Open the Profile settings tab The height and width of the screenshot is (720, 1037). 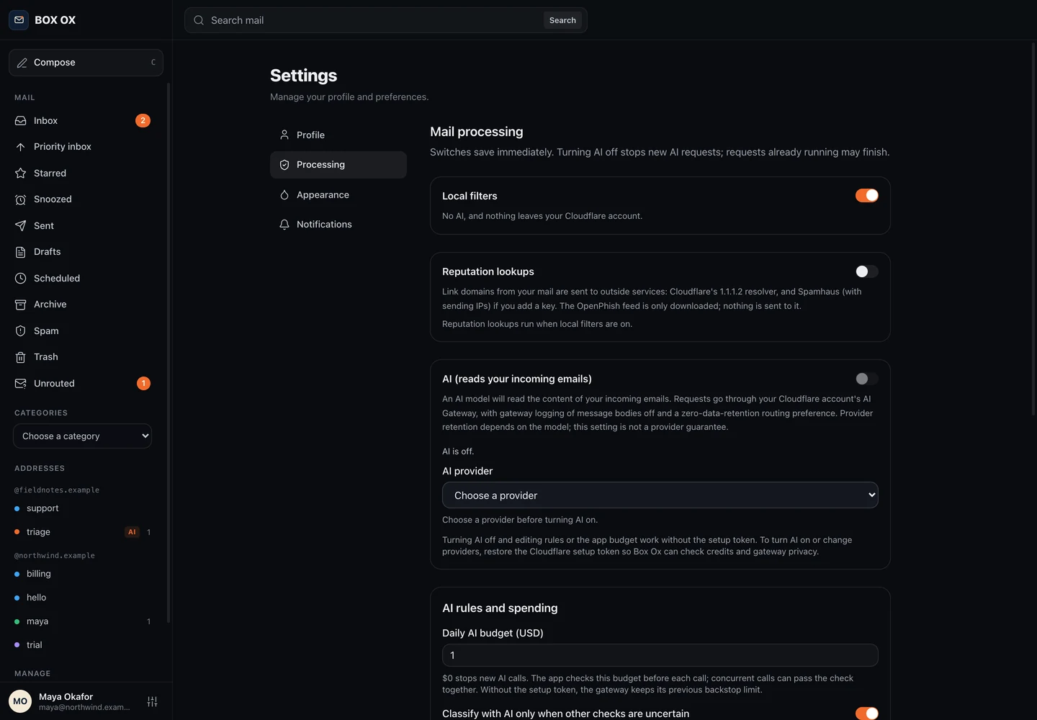338,135
